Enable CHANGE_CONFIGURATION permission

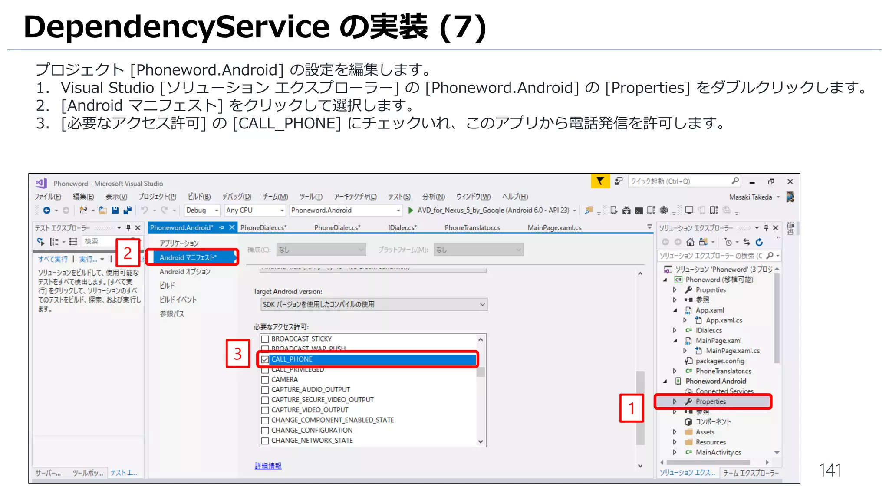coord(265,431)
